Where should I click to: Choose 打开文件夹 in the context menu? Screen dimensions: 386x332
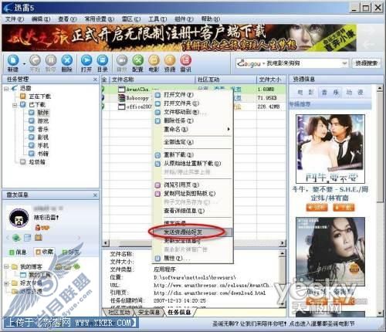[x=192, y=103]
